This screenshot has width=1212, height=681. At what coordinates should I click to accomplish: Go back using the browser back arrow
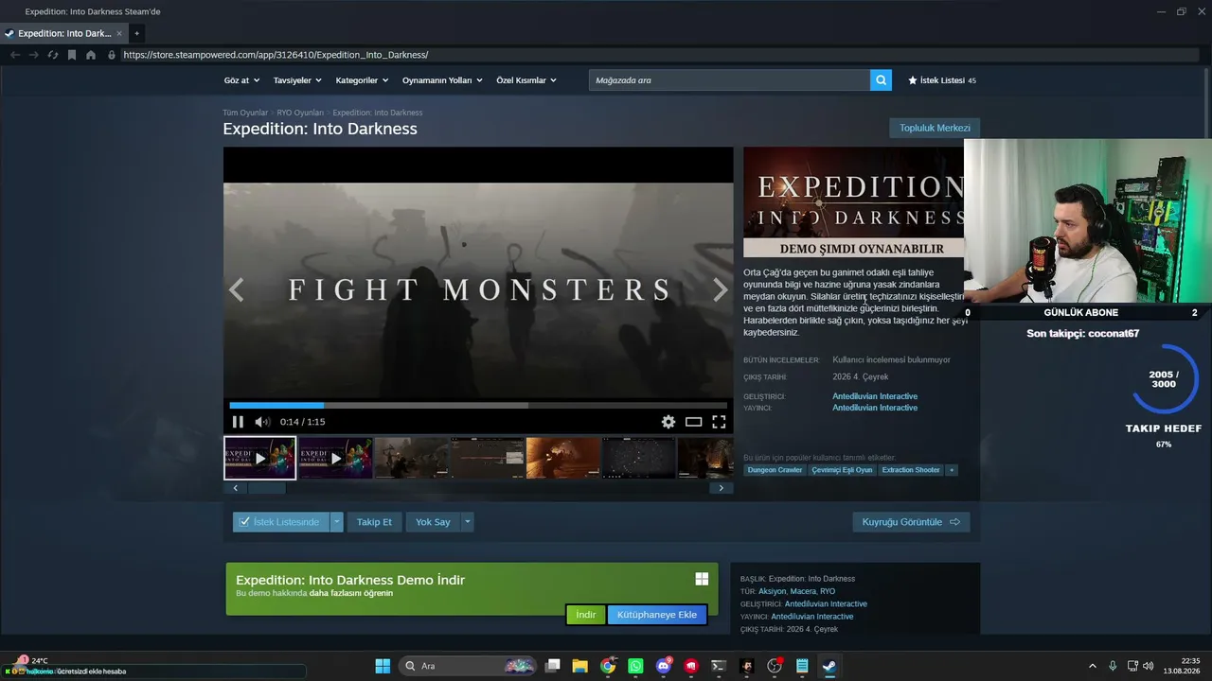pos(15,55)
